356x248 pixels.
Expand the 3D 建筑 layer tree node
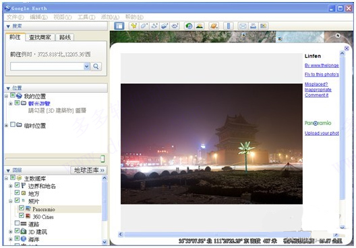pos(10,232)
